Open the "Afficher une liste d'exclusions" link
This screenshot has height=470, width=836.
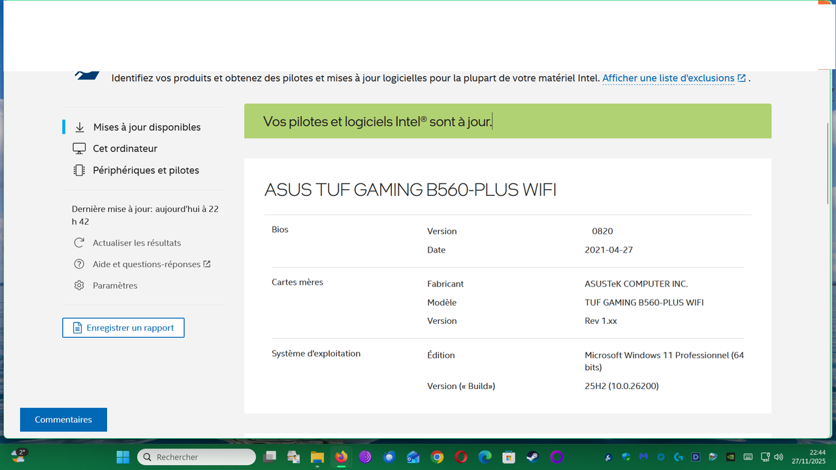668,78
